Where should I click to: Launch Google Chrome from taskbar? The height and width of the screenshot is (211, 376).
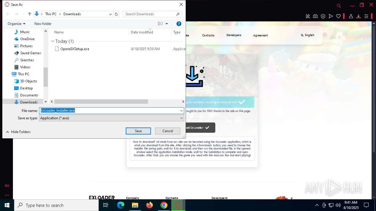pyautogui.click(x=164, y=205)
